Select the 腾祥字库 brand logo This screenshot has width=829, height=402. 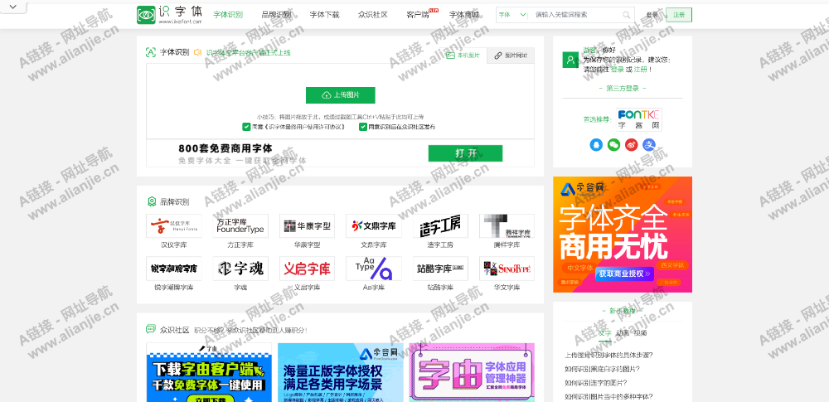coord(507,225)
